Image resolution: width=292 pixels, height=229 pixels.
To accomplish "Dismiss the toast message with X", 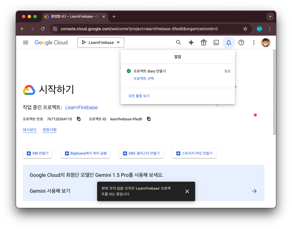I will click(187, 191).
